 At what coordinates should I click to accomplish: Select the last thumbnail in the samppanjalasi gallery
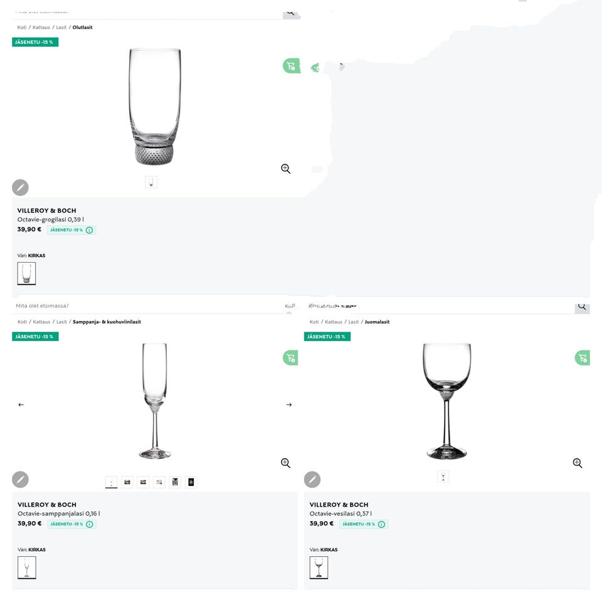click(191, 482)
